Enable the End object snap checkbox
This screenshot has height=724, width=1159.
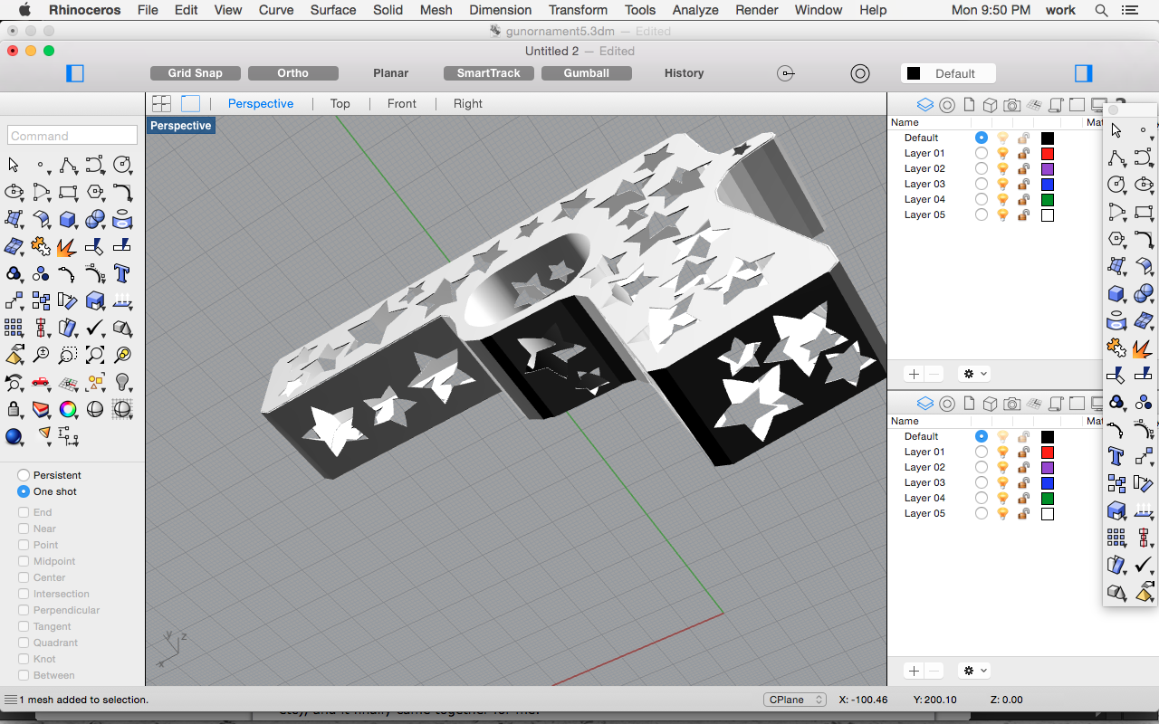click(x=24, y=512)
